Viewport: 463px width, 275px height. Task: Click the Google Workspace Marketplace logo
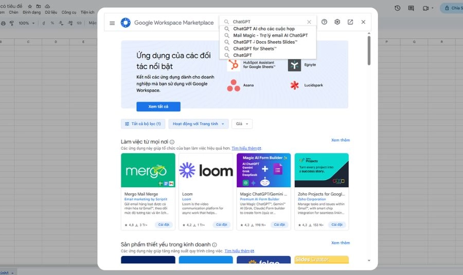[126, 23]
